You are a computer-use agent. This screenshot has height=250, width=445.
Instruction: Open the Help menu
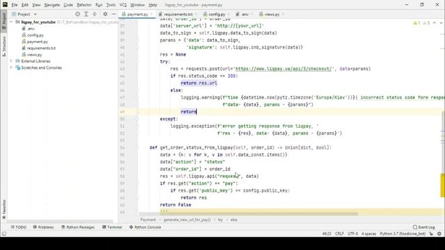[153, 5]
